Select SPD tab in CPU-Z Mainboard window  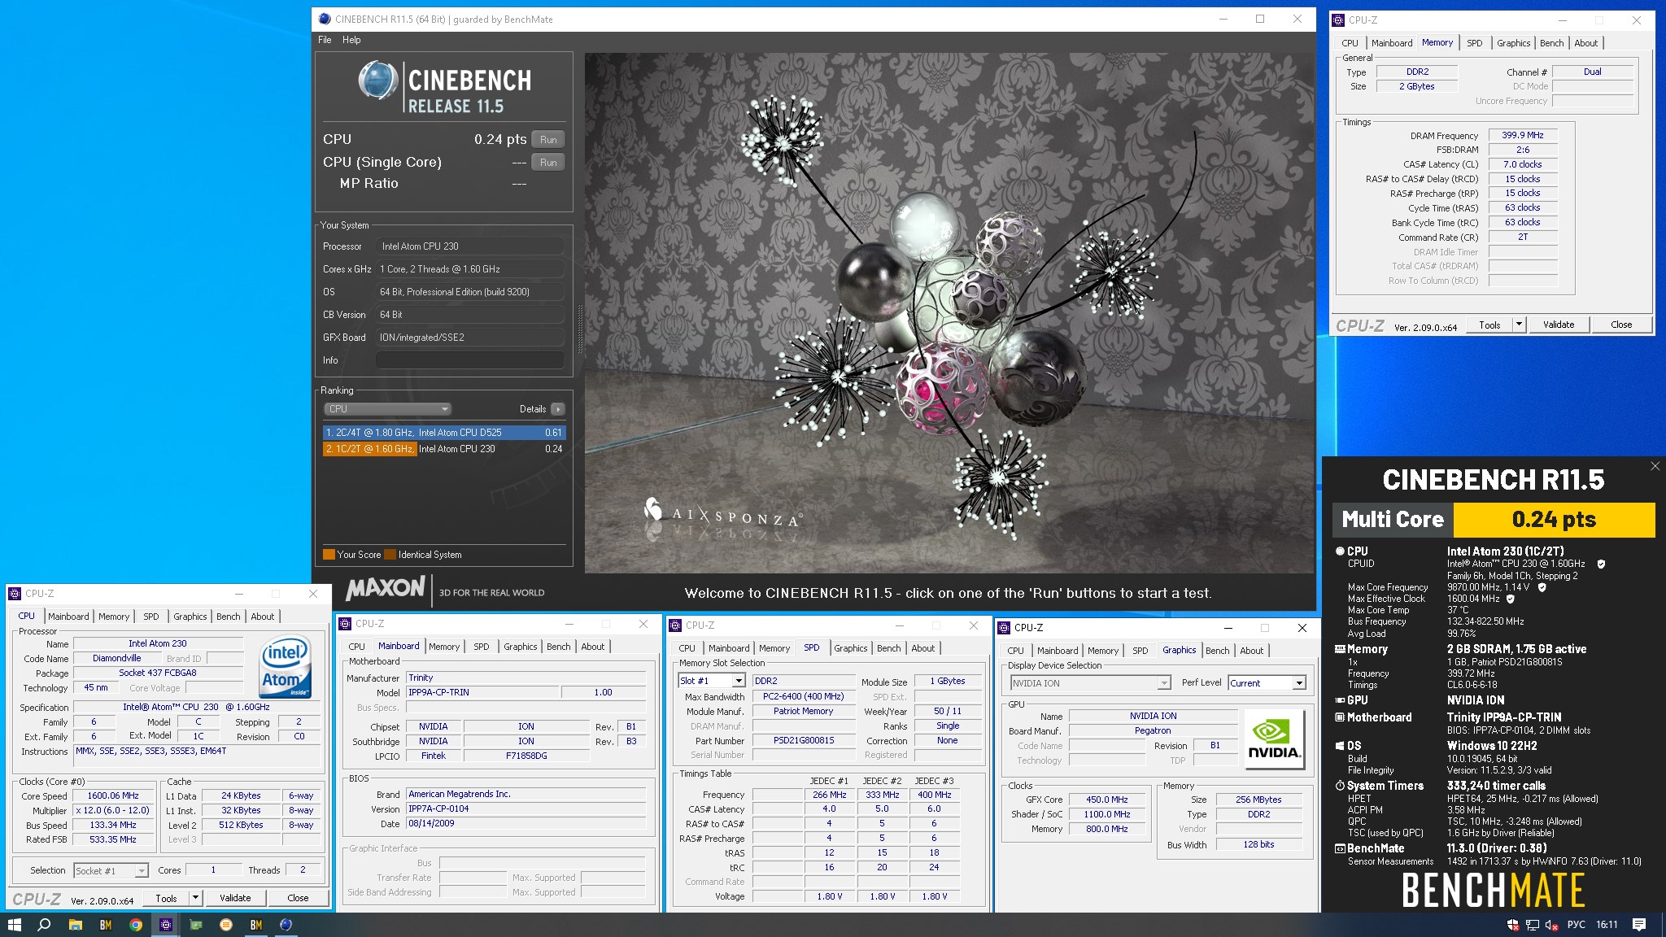[x=482, y=647]
